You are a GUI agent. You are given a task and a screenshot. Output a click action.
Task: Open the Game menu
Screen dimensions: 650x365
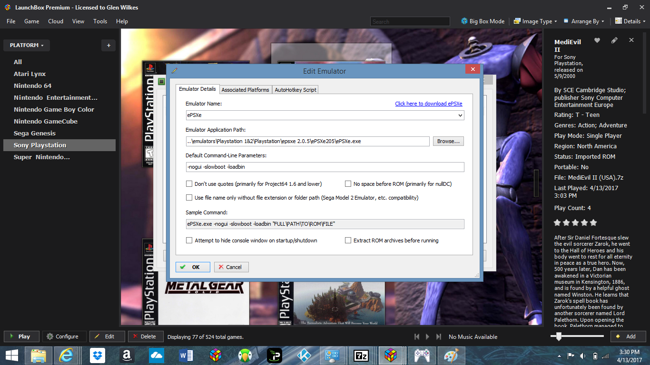tap(32, 21)
